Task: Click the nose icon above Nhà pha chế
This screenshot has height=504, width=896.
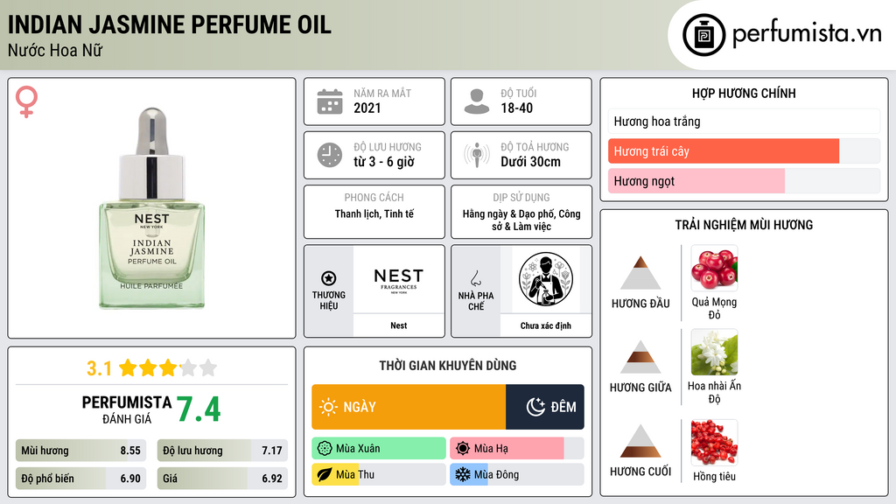Action: coord(475,278)
